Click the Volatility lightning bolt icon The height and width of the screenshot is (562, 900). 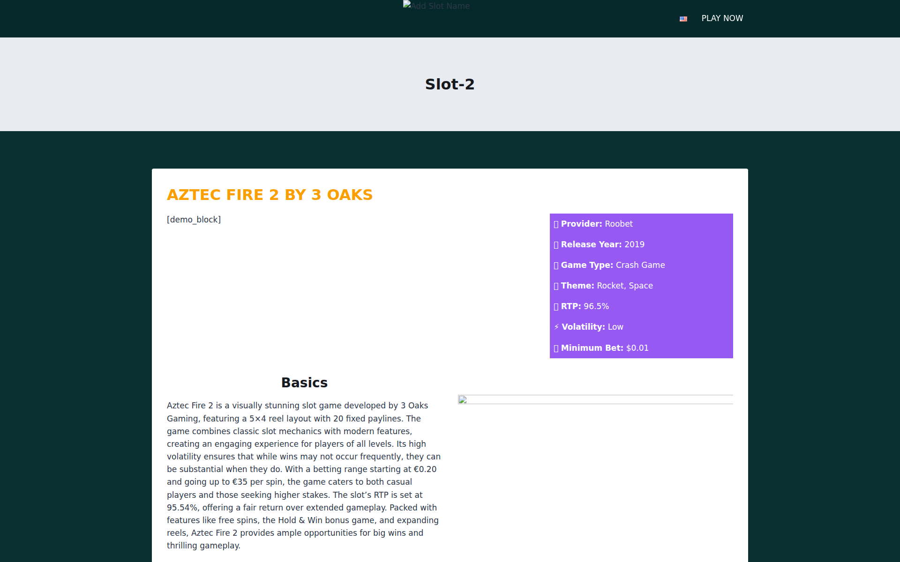tap(556, 327)
